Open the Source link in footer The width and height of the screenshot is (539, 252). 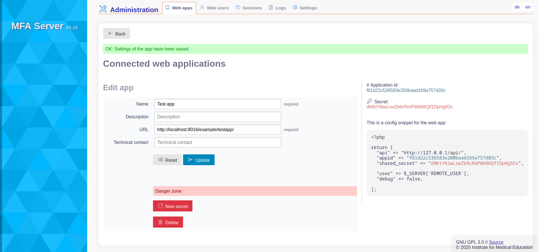(496, 242)
